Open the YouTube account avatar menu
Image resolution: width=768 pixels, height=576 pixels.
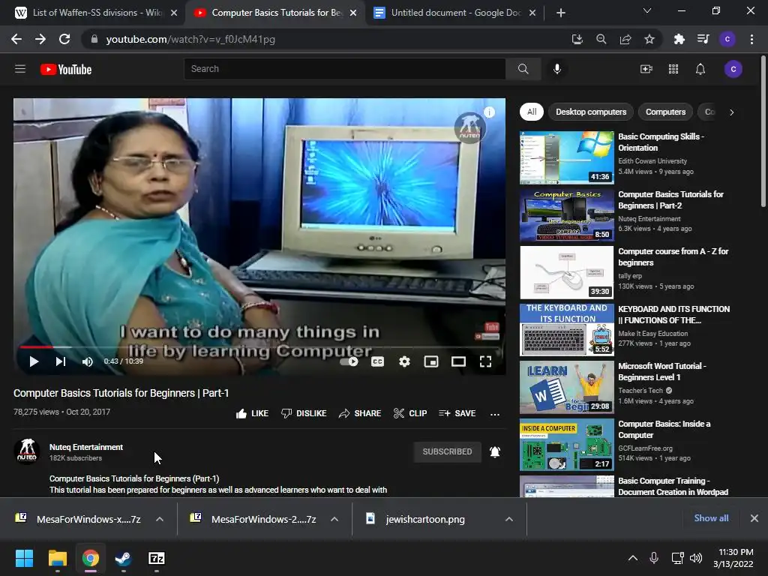(733, 69)
